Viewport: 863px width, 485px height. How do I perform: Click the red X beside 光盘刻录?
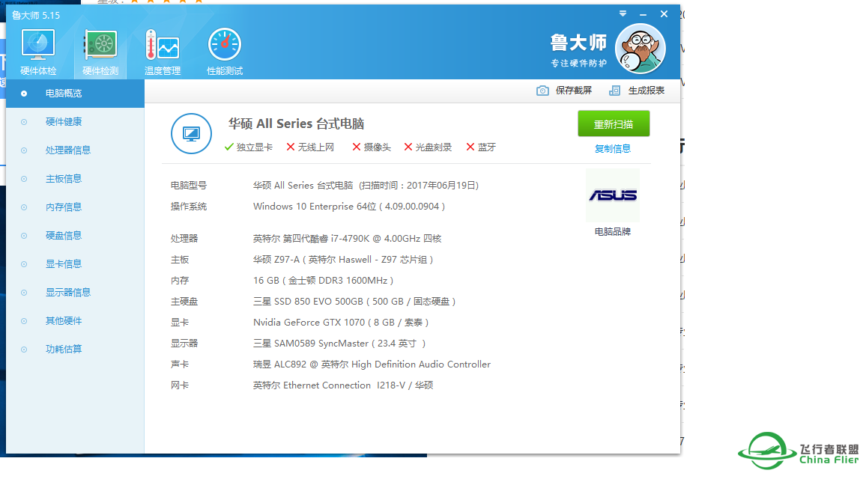(408, 147)
